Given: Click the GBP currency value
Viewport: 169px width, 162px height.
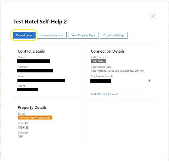Looking at the screenshot, I should coord(20,137).
